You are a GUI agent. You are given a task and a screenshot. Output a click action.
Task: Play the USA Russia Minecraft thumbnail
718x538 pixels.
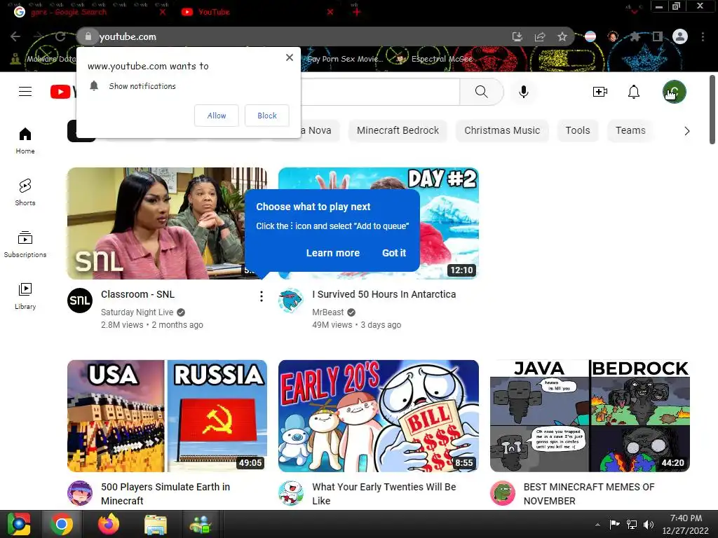167,416
